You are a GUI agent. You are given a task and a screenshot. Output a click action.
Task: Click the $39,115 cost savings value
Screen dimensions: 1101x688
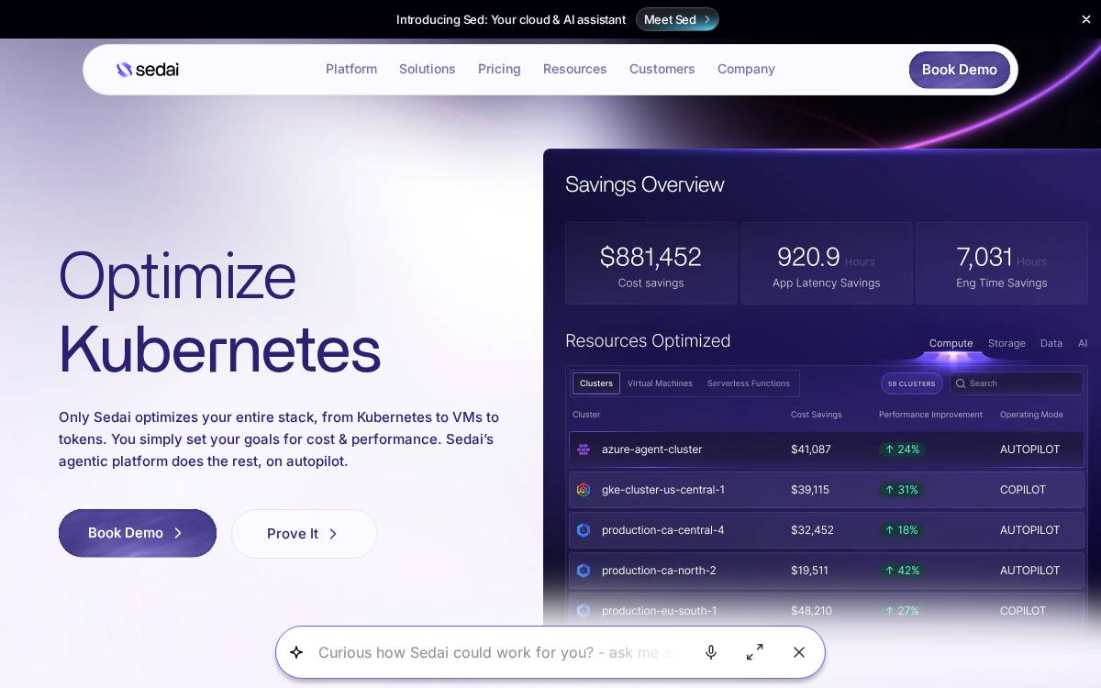[810, 490]
